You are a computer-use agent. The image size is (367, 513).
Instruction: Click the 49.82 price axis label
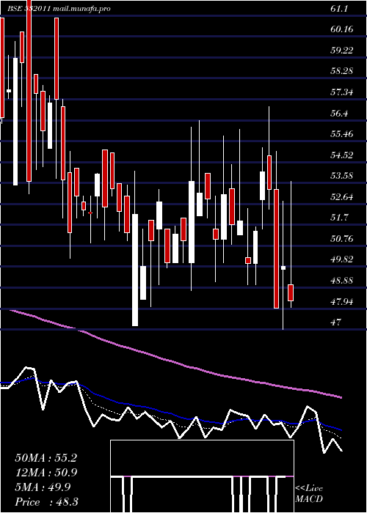pyautogui.click(x=342, y=259)
